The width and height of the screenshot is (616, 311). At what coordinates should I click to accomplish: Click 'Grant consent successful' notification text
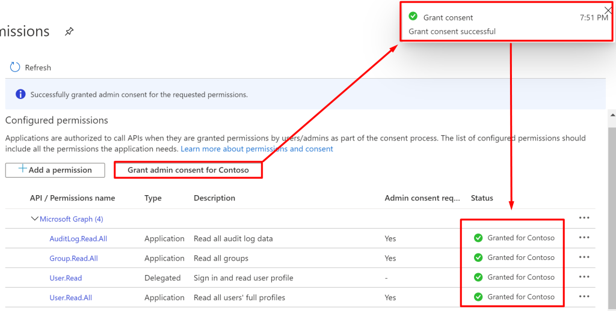[x=452, y=31]
